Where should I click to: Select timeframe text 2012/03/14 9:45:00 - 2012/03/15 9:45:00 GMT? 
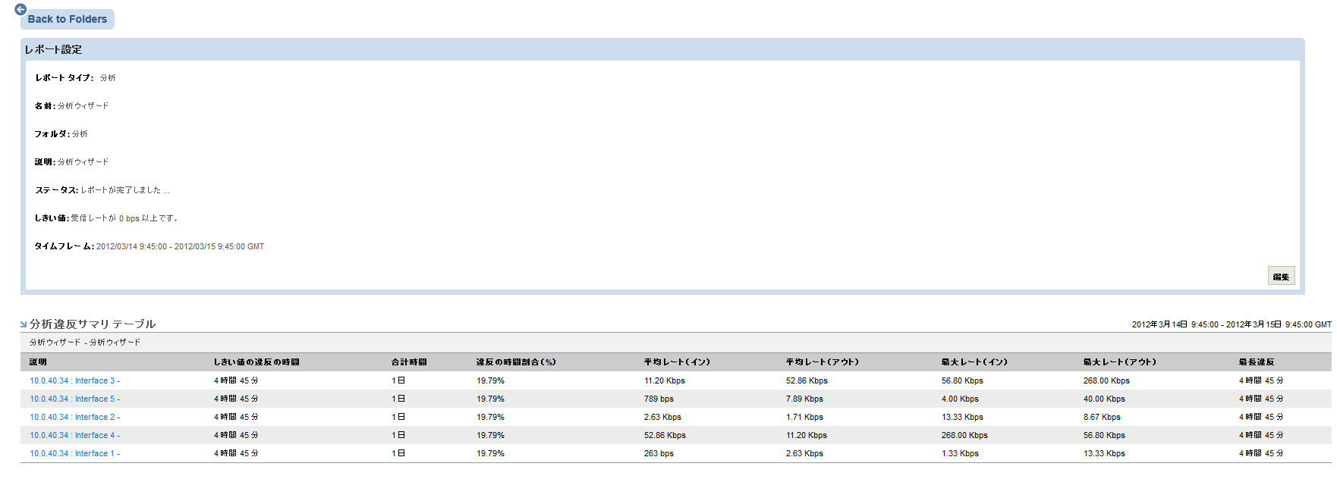coord(180,246)
